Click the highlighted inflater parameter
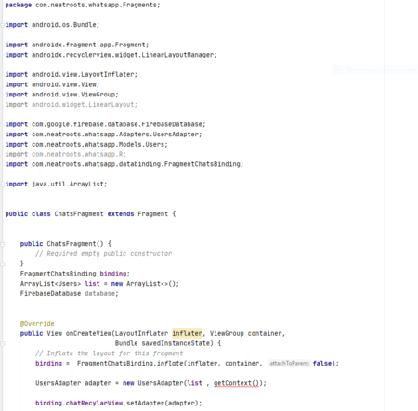Image resolution: width=418 pixels, height=411 pixels. (187, 333)
